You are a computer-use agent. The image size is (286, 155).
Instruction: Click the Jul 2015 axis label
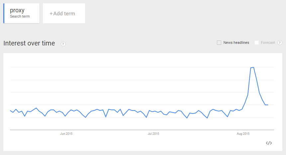[x=153, y=134]
